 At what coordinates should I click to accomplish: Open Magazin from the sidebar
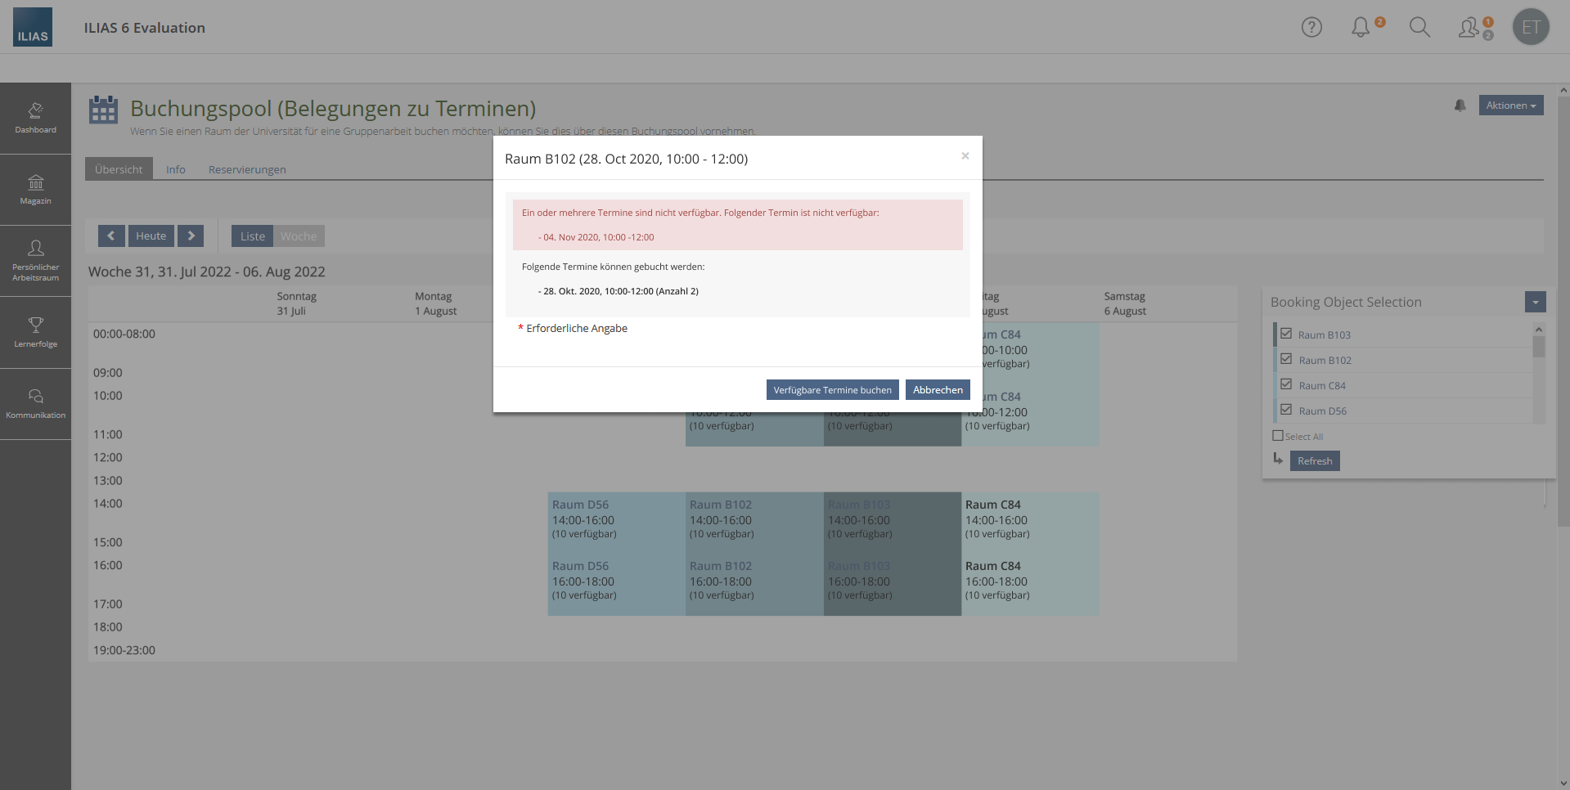(x=35, y=189)
